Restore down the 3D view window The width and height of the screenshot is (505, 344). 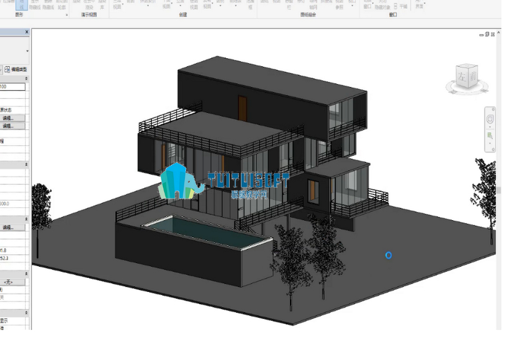pyautogui.click(x=487, y=34)
